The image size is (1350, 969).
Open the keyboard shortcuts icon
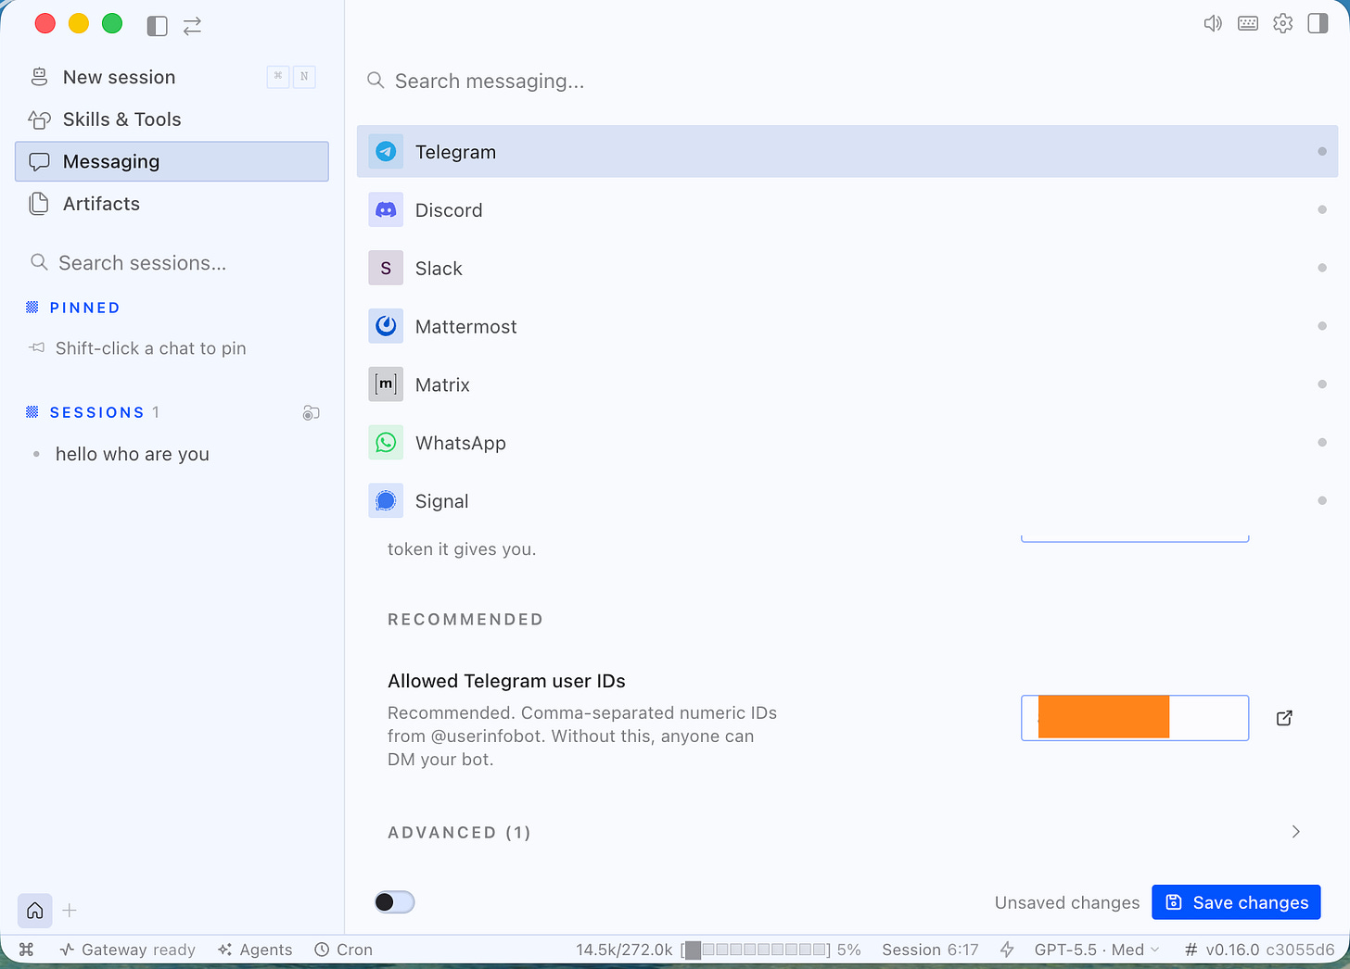[1248, 23]
